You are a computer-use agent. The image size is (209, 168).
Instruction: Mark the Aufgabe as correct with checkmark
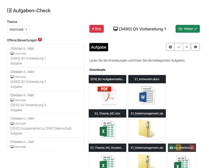179,47
